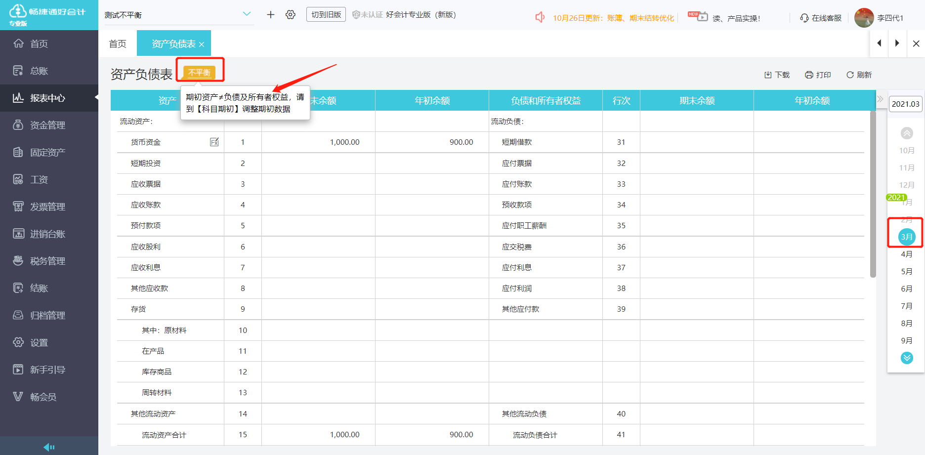Click the edit icon beside 货币资金
Viewport: 925px width, 455px height.
point(214,142)
